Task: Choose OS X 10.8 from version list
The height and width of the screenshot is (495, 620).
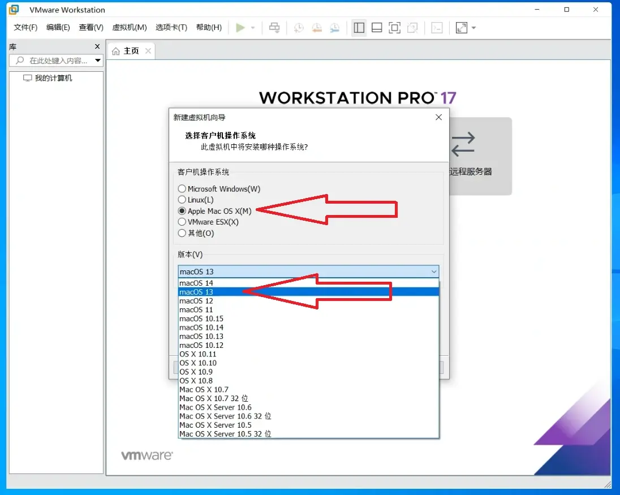Action: [x=308, y=381]
